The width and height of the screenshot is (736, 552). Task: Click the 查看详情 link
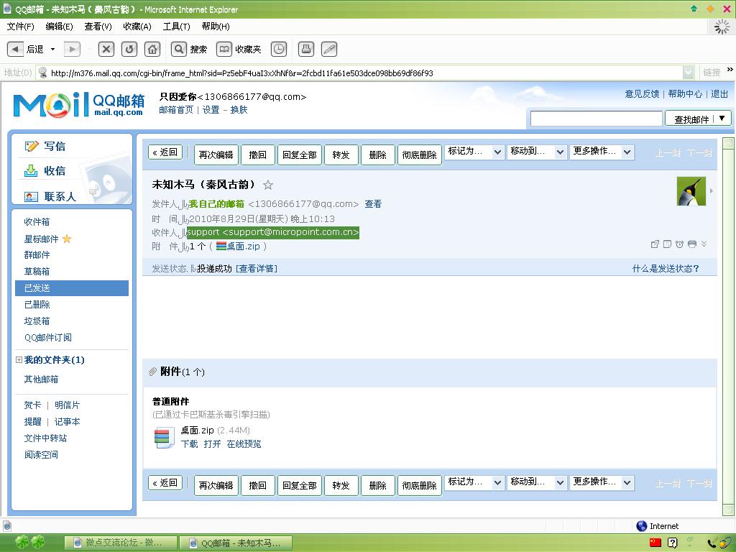(x=257, y=269)
